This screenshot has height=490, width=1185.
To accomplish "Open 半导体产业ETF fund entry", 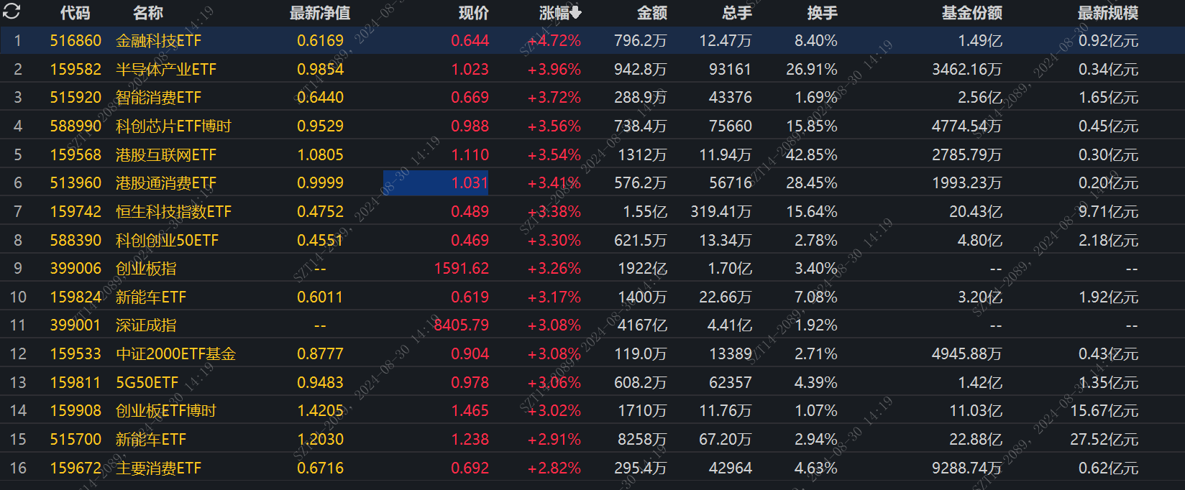I will [x=166, y=70].
